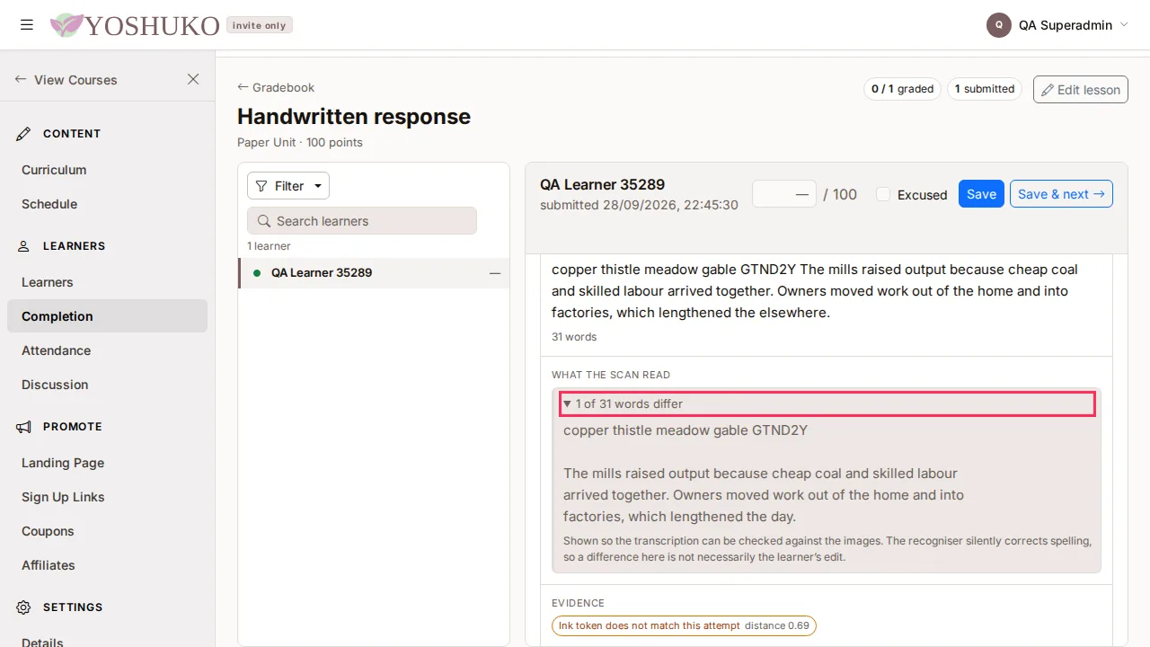Focus the Search learners field
This screenshot has height=647, width=1150.
pos(362,221)
